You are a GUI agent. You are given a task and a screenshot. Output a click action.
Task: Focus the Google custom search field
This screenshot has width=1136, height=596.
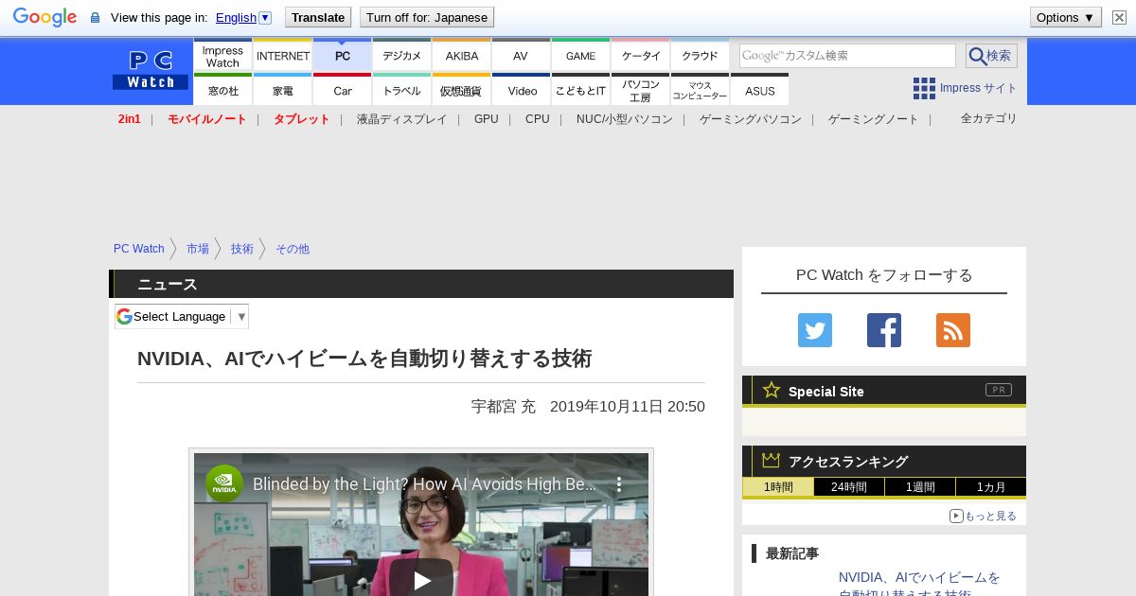[x=847, y=56]
